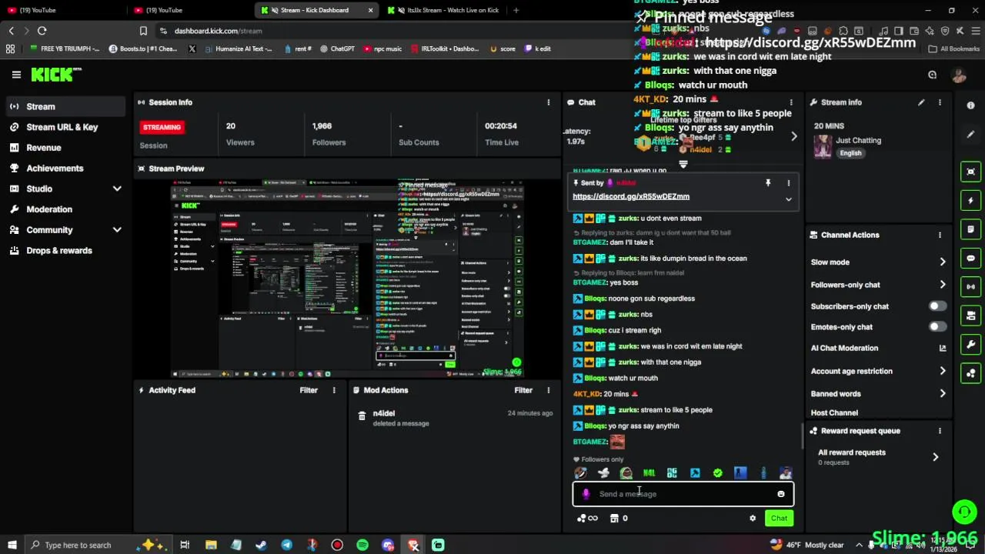Image resolution: width=985 pixels, height=554 pixels.
Task: Open Stream info panel options menu
Action: pyautogui.click(x=940, y=102)
